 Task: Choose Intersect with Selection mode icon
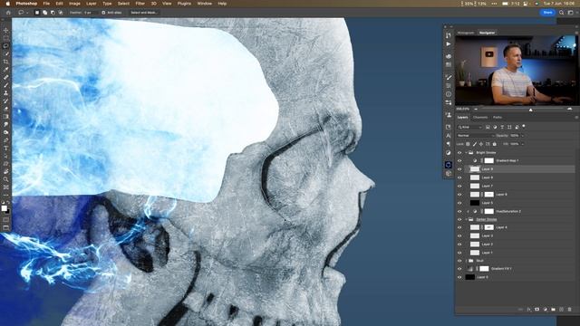pos(61,12)
